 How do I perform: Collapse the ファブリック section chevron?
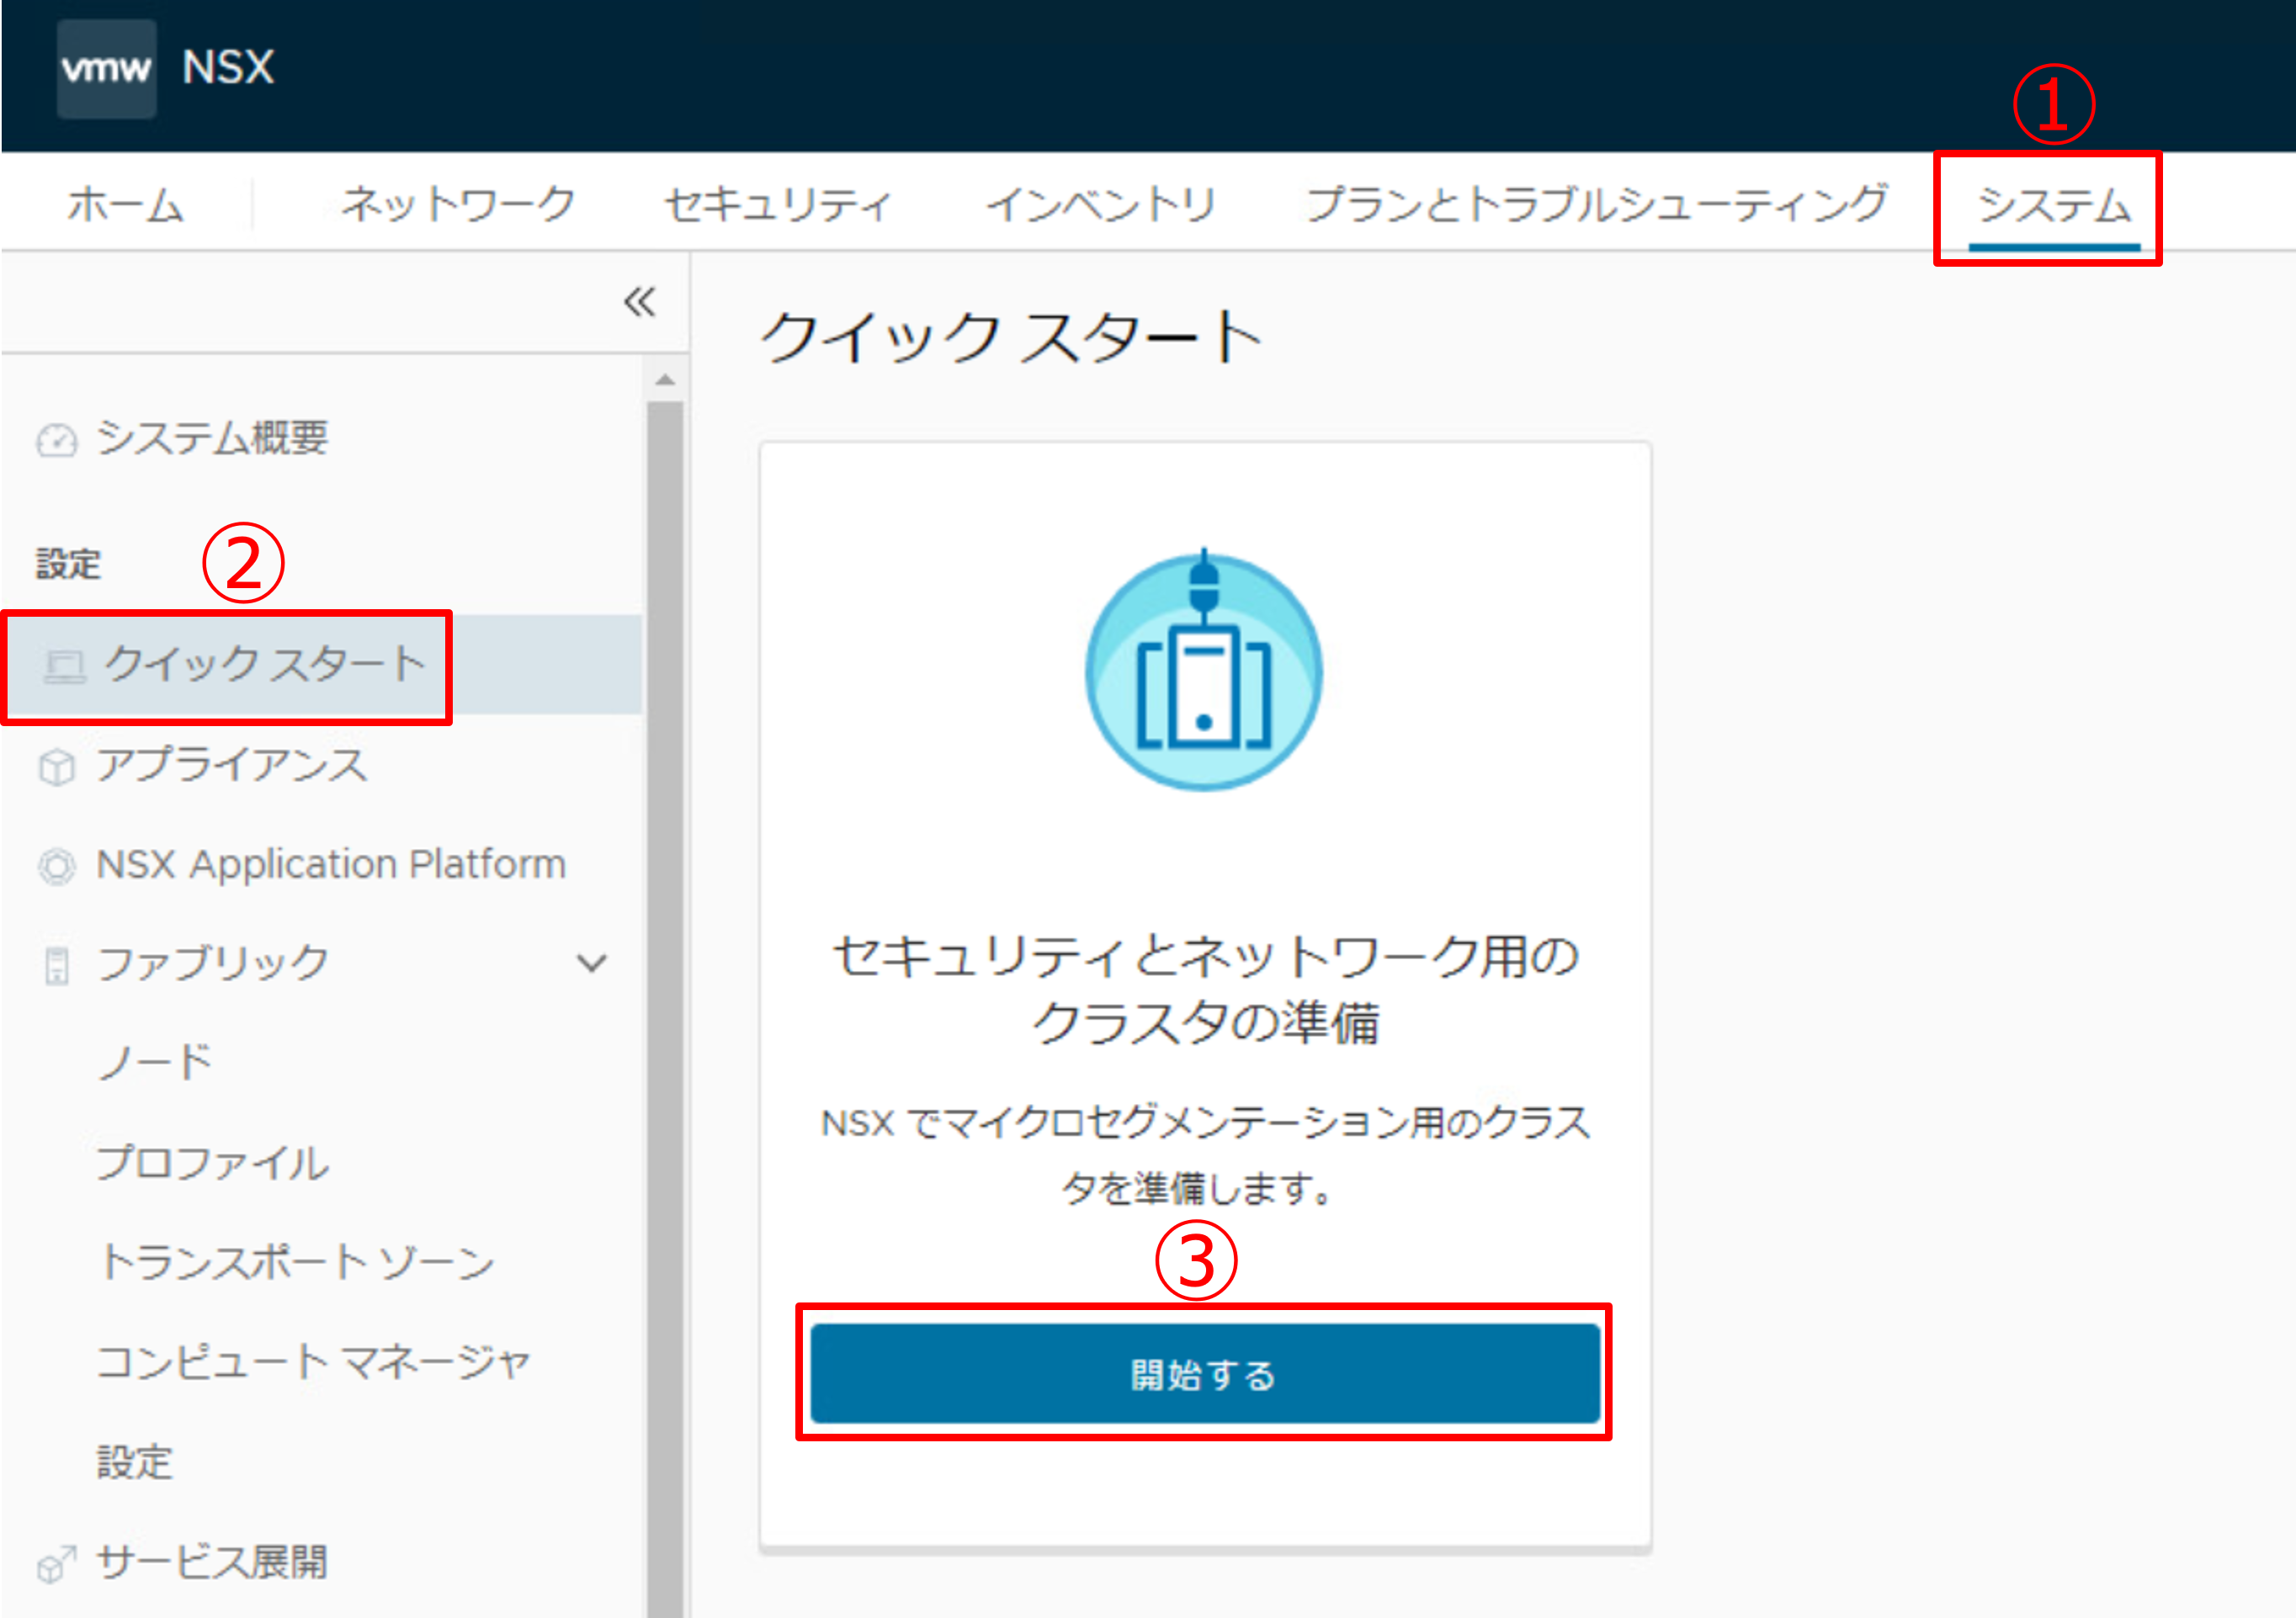point(592,963)
